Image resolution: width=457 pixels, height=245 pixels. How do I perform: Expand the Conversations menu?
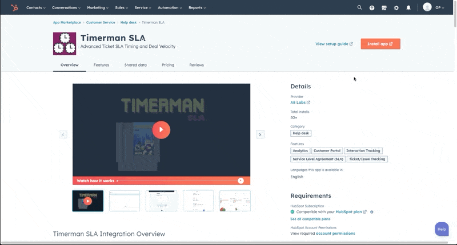pyautogui.click(x=66, y=7)
